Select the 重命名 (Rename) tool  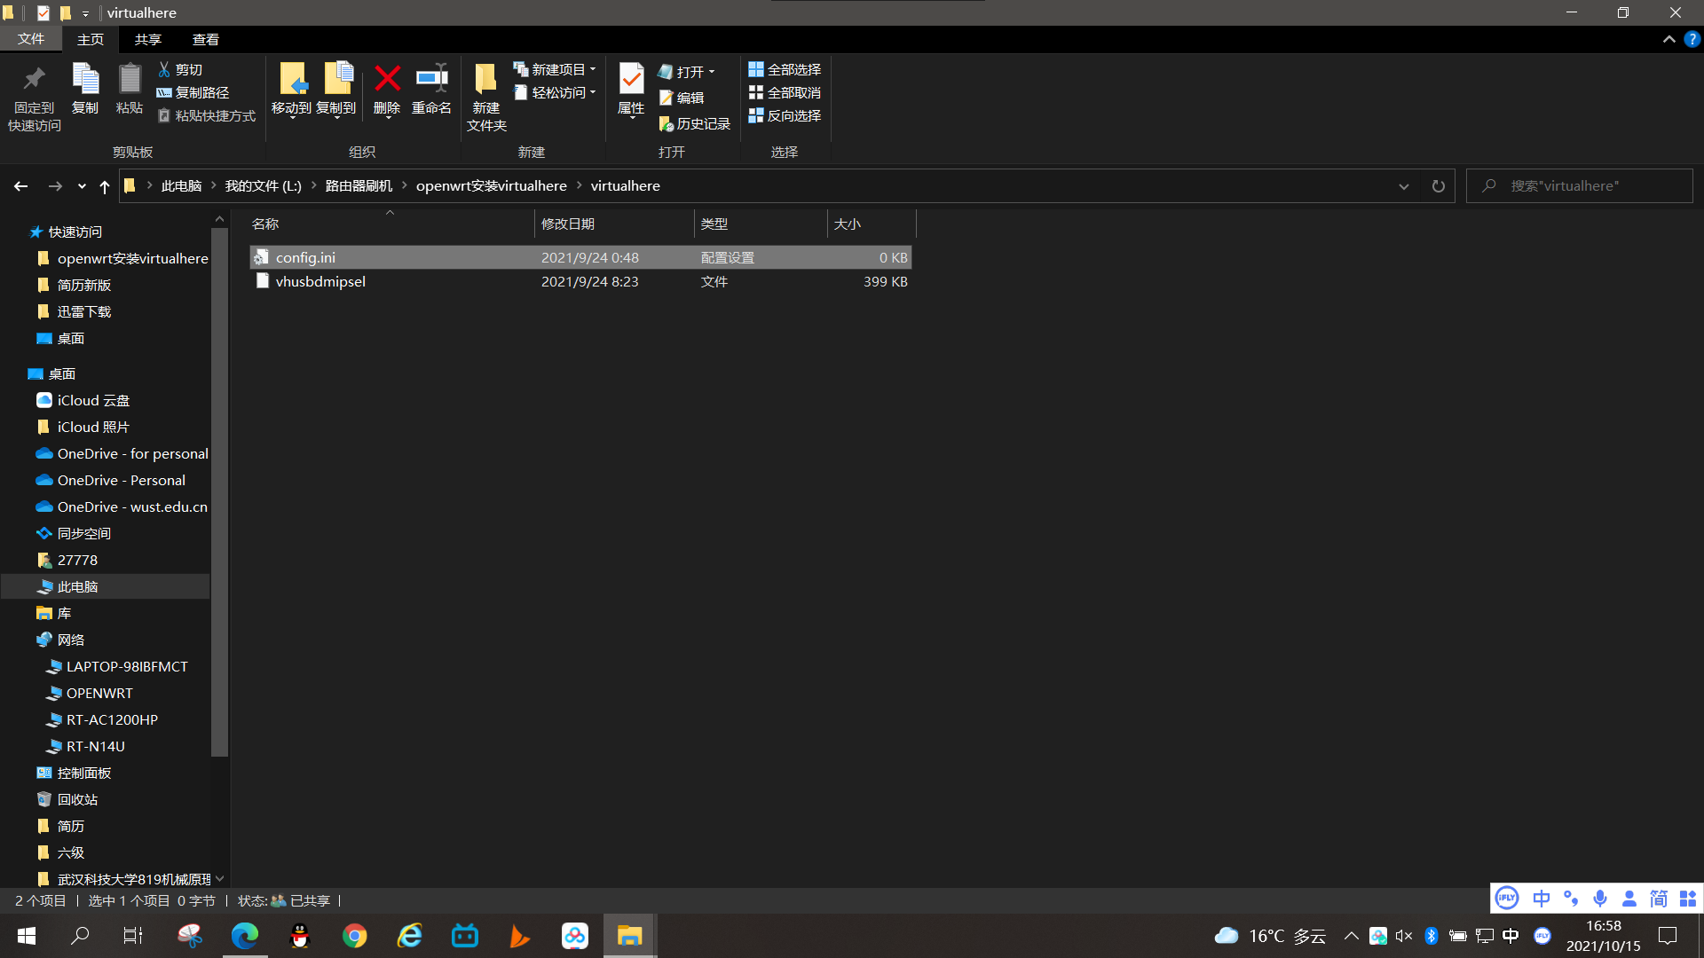click(431, 89)
